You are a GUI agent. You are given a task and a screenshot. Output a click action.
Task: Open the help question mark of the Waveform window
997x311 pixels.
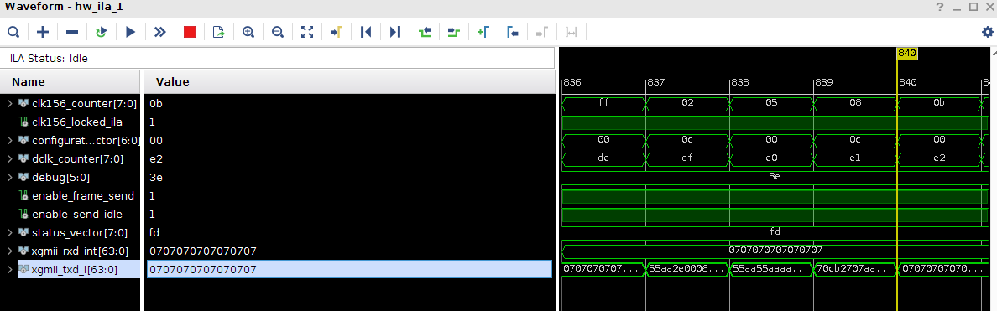tap(940, 7)
